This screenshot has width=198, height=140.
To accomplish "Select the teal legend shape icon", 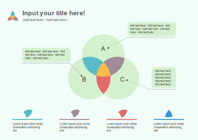I will pyautogui.click(x=28, y=113).
